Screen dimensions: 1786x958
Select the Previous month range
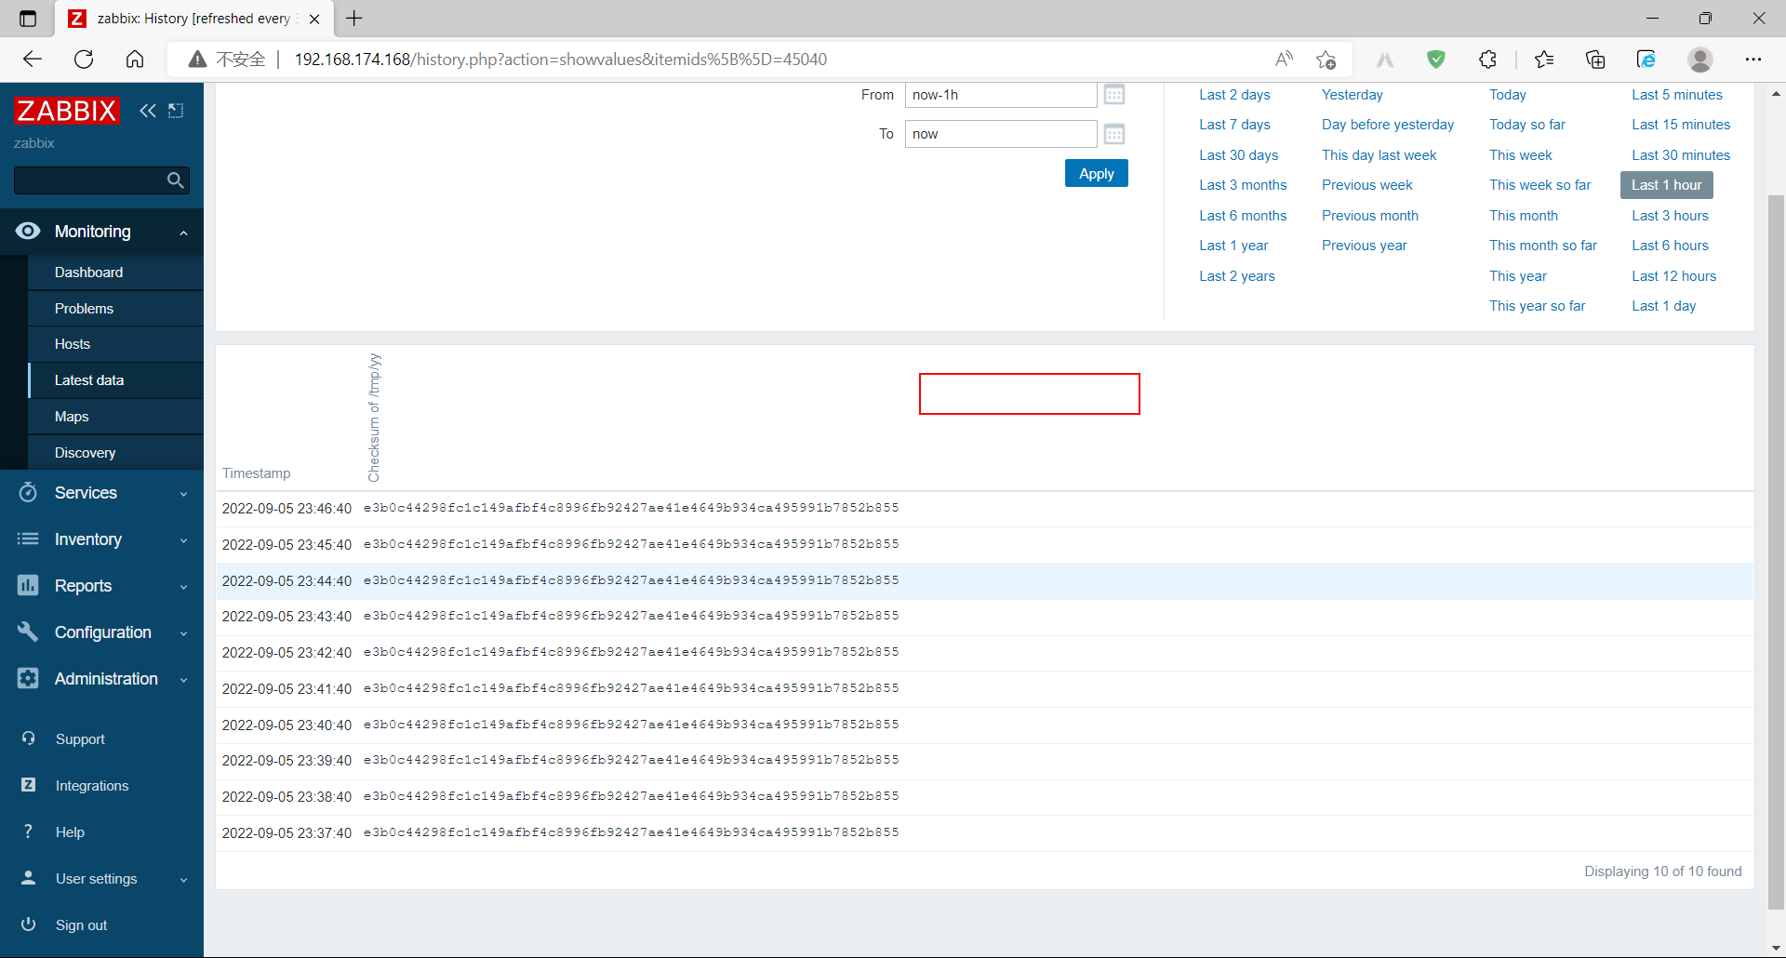tap(1369, 216)
